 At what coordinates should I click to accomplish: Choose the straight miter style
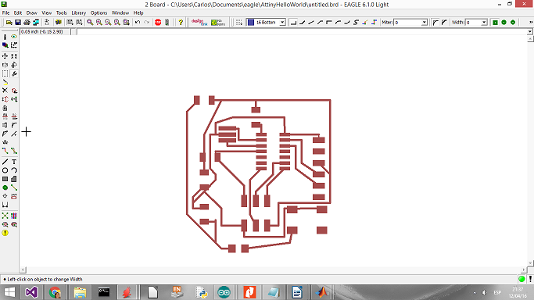[444, 23]
